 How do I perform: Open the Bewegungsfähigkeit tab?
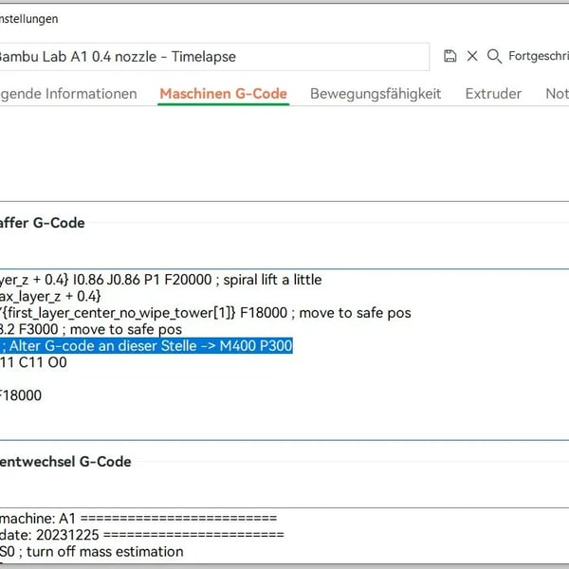coord(376,94)
